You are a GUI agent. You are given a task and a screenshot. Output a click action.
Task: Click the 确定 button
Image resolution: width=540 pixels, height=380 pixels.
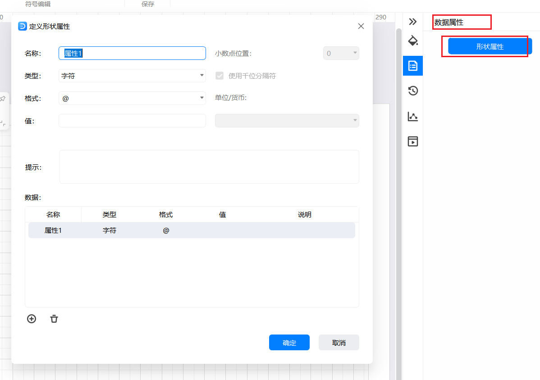[x=289, y=343]
